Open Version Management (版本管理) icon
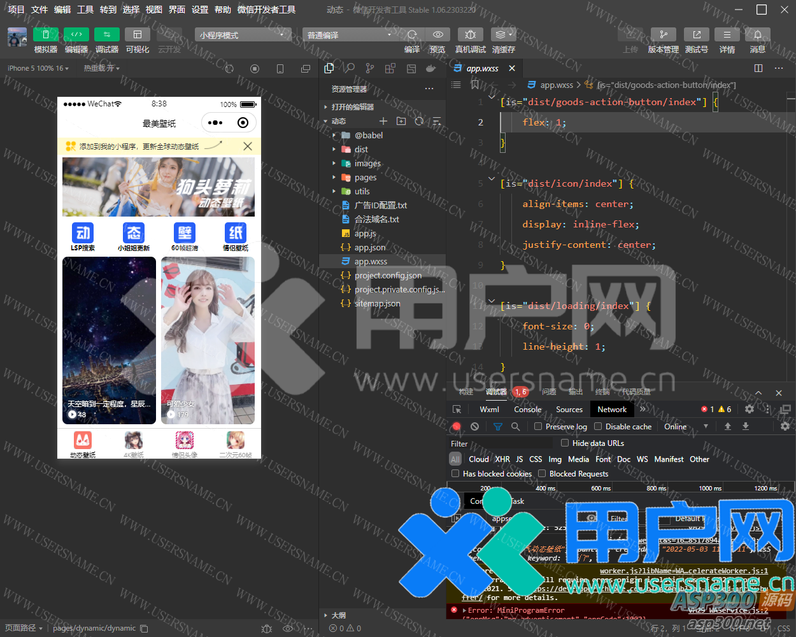The width and height of the screenshot is (796, 637). click(663, 34)
